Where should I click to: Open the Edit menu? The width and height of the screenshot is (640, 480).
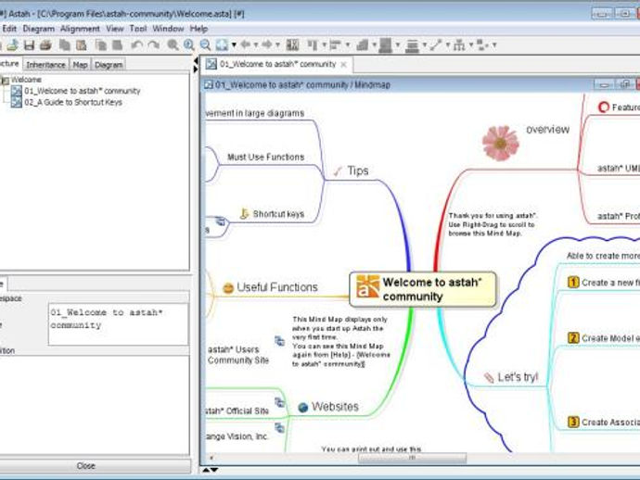9,29
